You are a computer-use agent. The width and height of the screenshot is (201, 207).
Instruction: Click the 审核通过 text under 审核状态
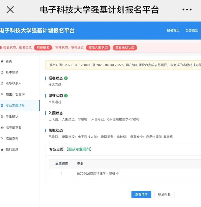pos(55,102)
